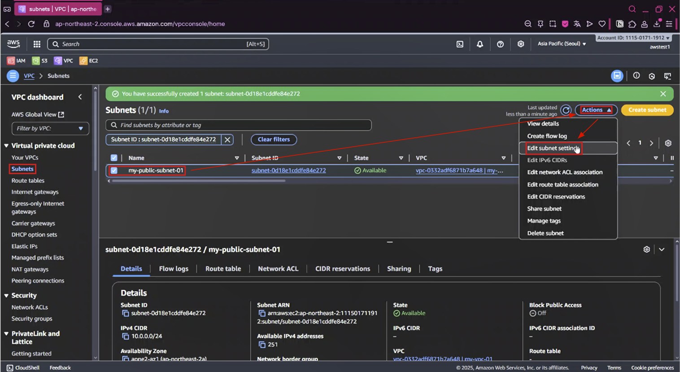This screenshot has height=372, width=680.
Task: Open the AWS help question-mark icon
Action: [500, 44]
